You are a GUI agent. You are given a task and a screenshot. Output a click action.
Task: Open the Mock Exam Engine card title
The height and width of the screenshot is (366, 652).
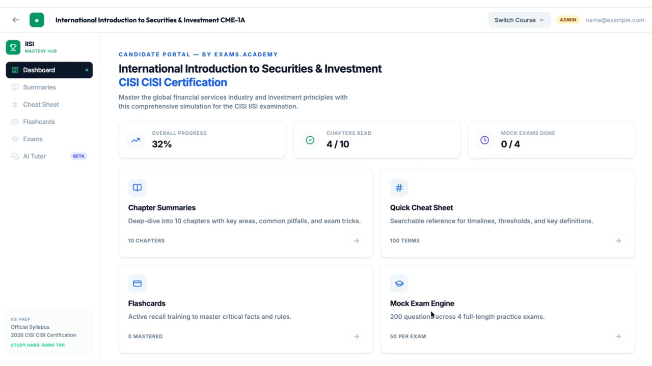pyautogui.click(x=422, y=303)
